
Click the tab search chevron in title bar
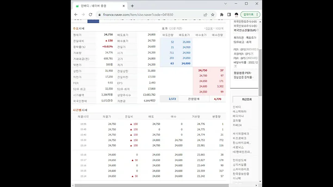tap(226, 4)
